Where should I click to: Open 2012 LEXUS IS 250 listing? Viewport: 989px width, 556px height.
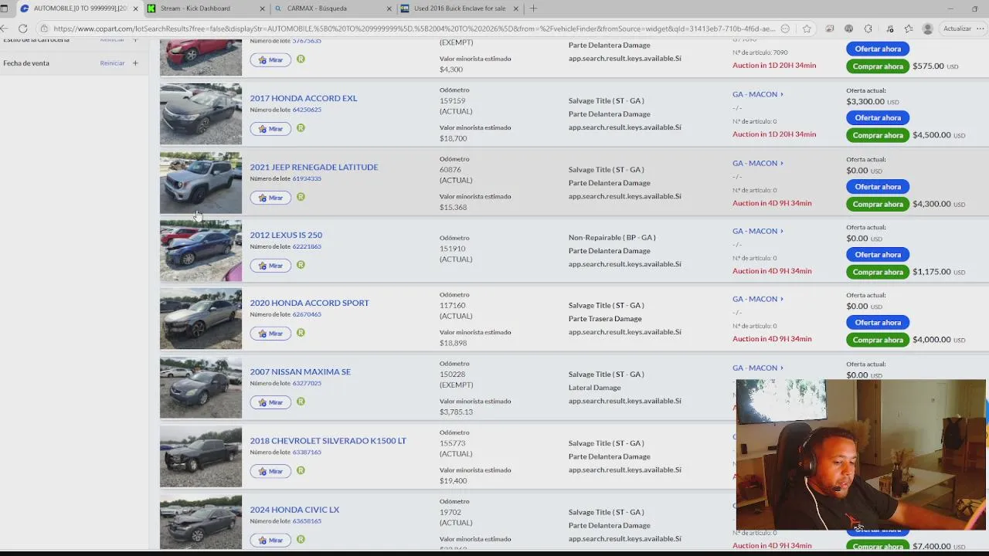point(286,235)
